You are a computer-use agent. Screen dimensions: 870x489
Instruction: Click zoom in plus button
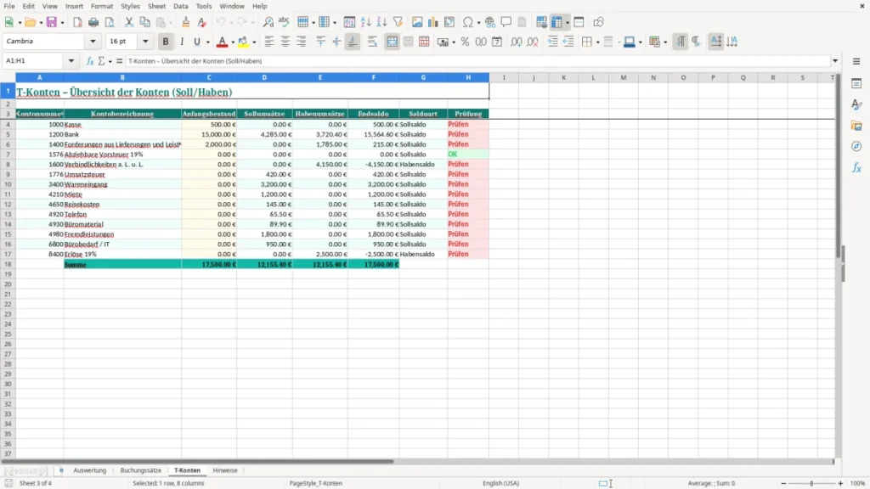tap(840, 483)
